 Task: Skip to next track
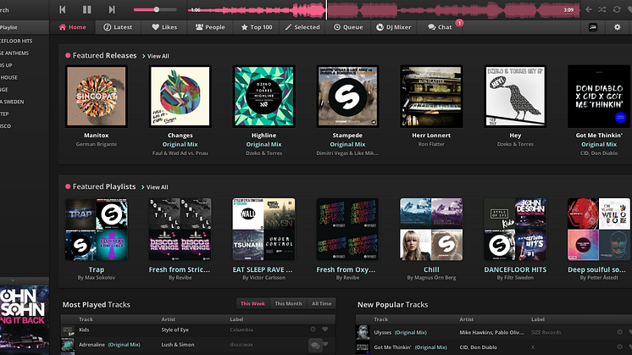(112, 9)
